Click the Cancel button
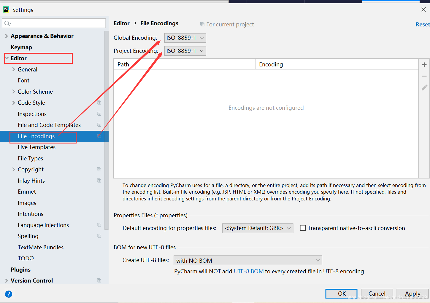430x303 pixels. click(377, 294)
